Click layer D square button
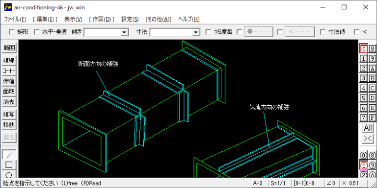 pyautogui.click(x=372, y=98)
